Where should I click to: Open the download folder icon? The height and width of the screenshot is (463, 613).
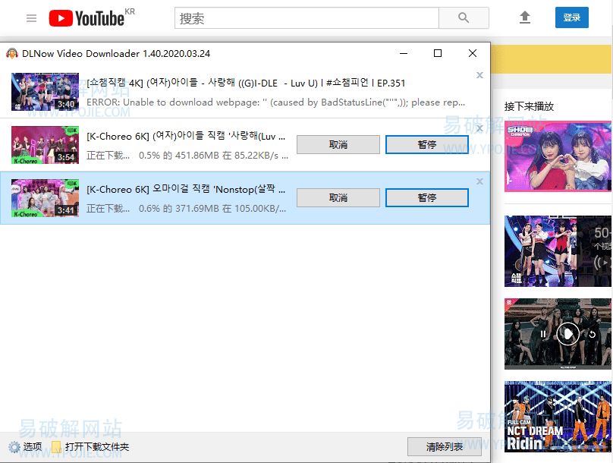click(x=55, y=447)
